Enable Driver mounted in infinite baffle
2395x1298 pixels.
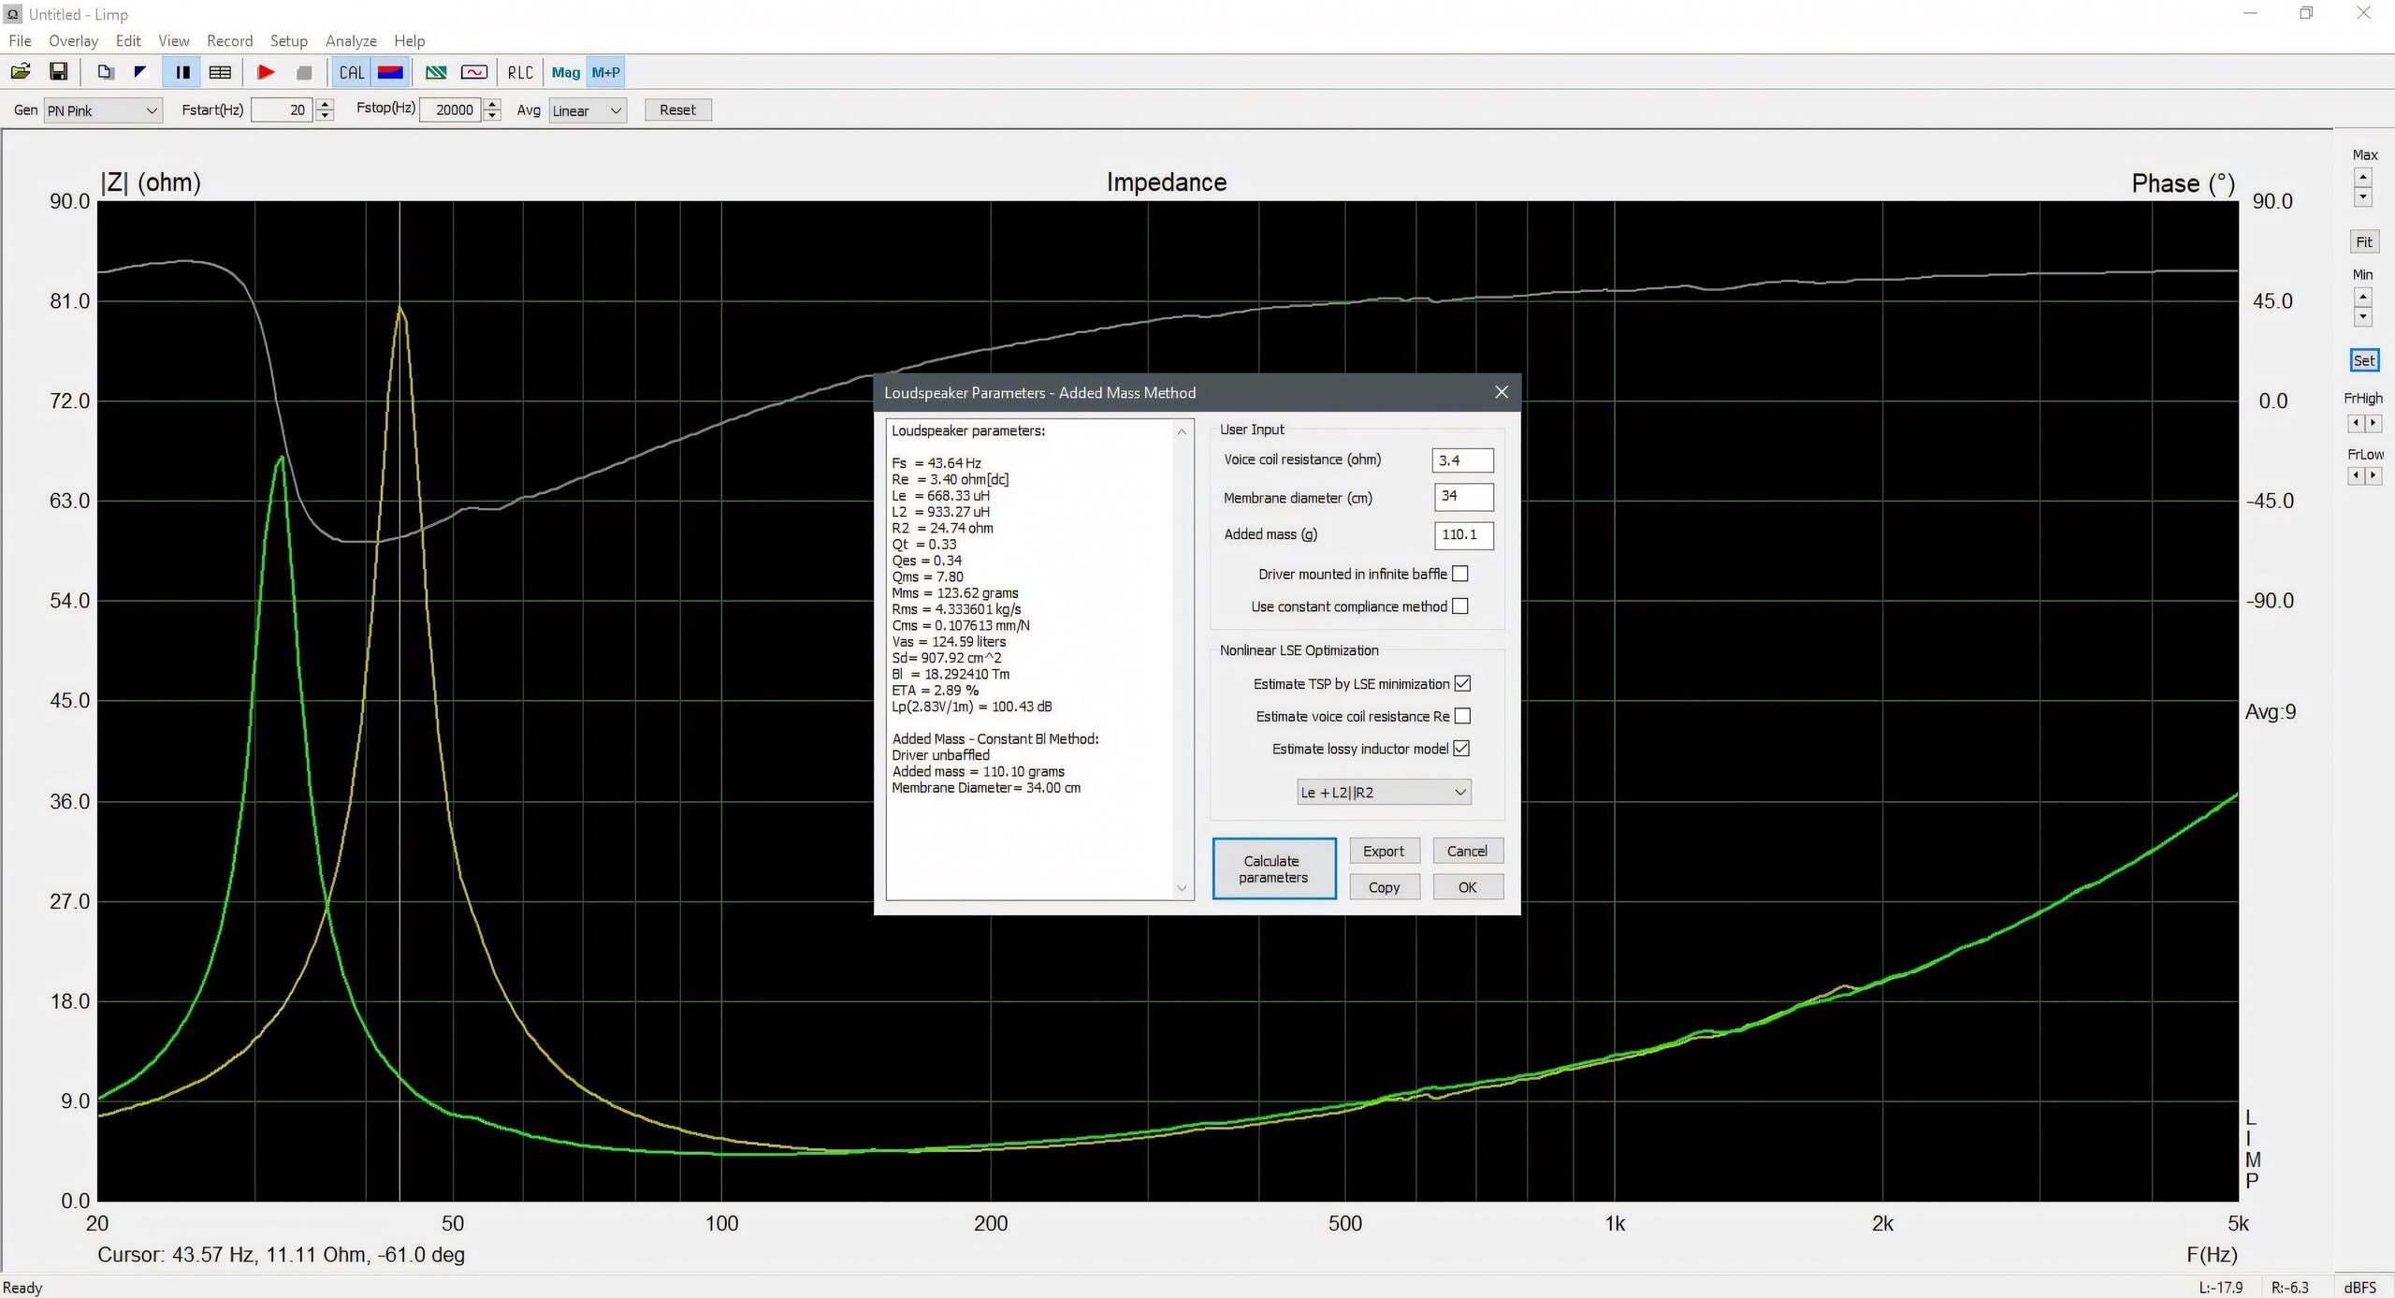point(1460,574)
